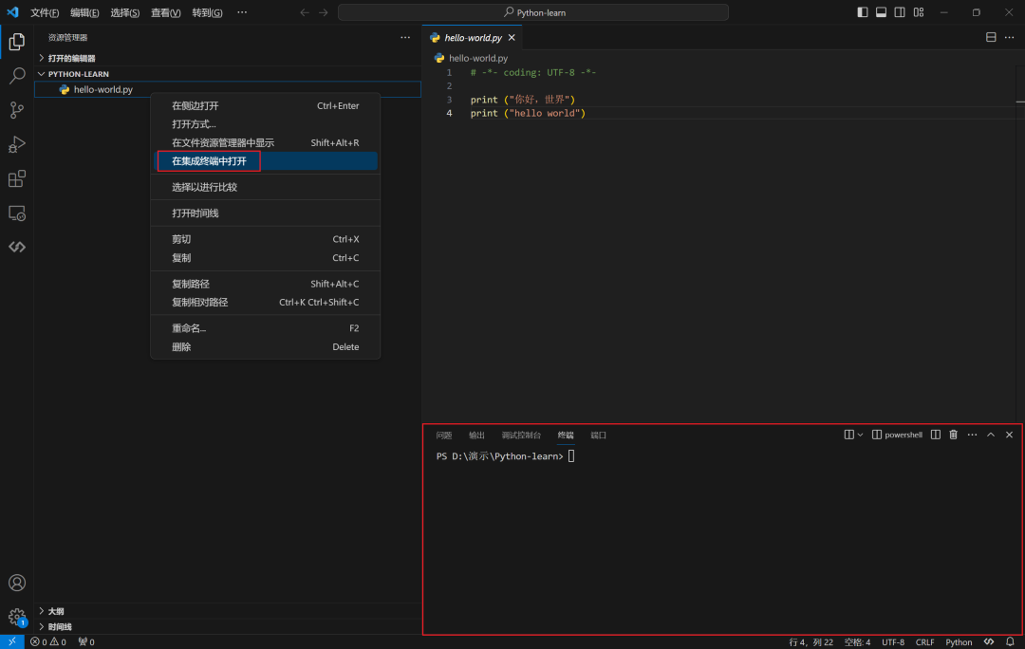1025x649 pixels.
Task: Click the code assistant icon in activity bar
Action: (17, 247)
